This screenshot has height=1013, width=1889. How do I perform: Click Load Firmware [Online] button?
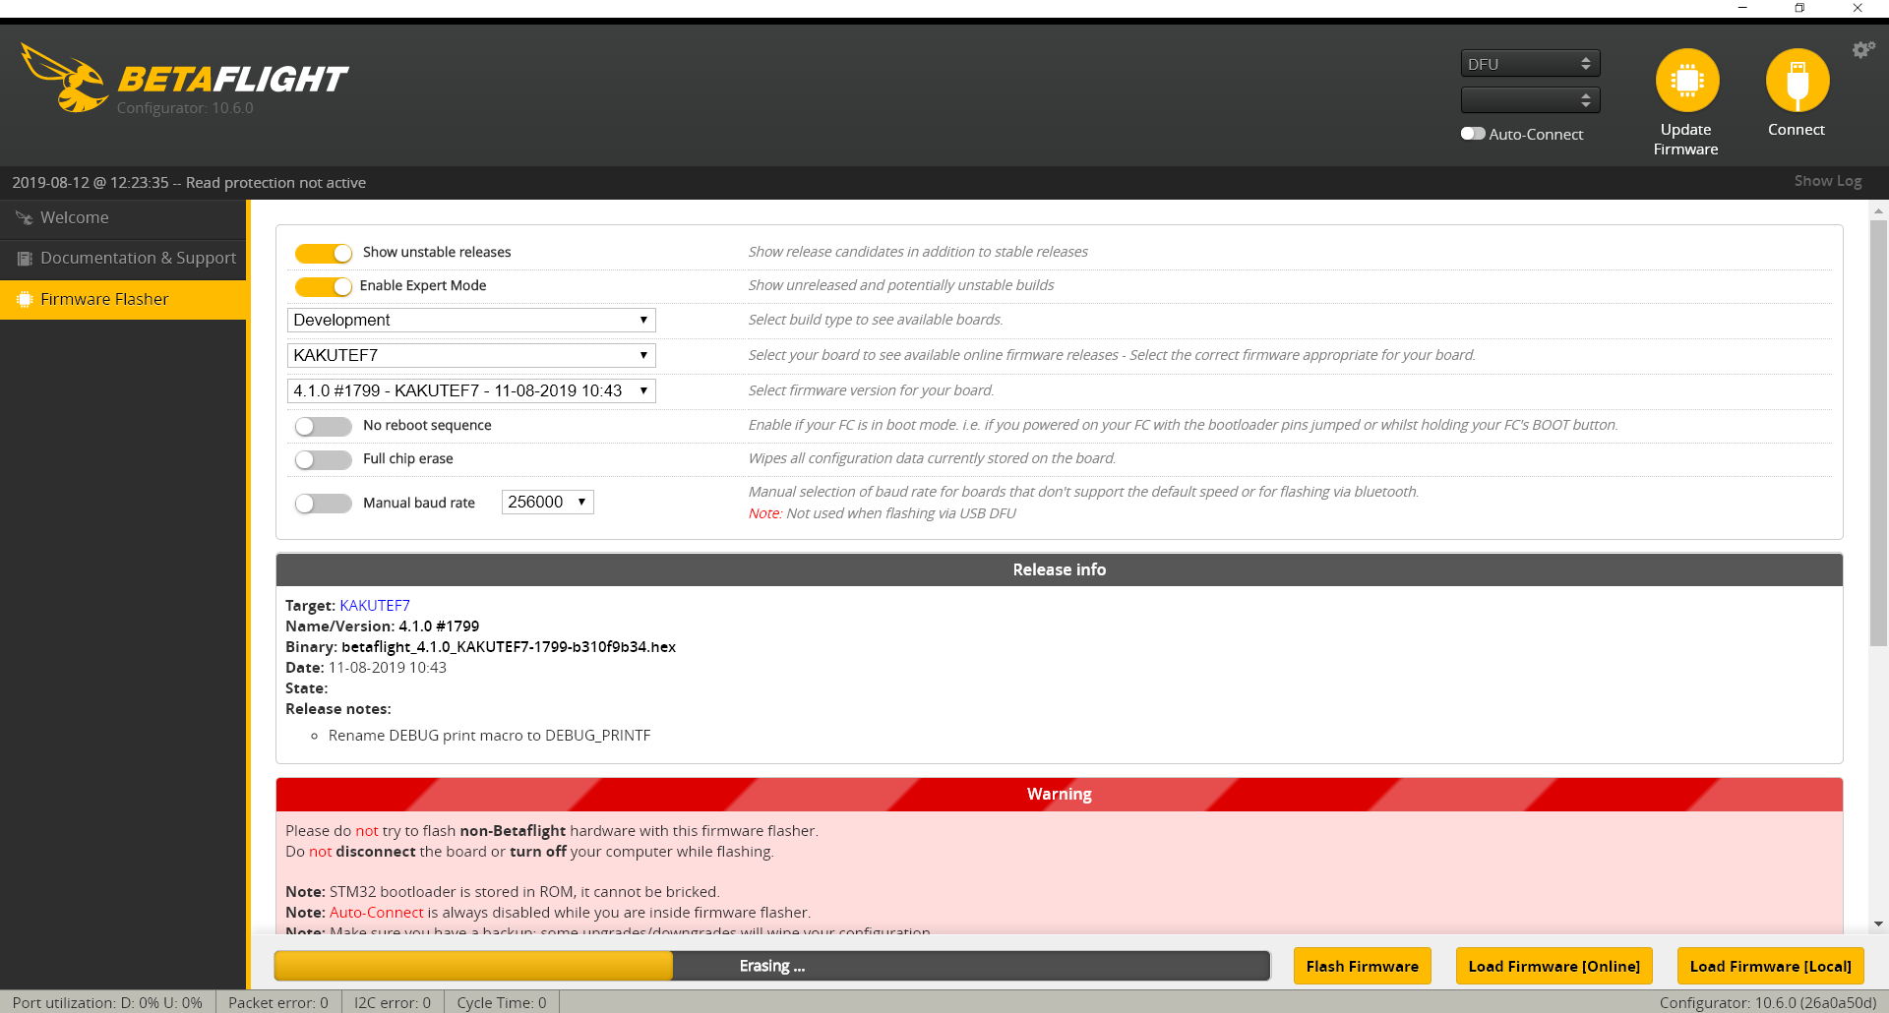coord(1554,966)
